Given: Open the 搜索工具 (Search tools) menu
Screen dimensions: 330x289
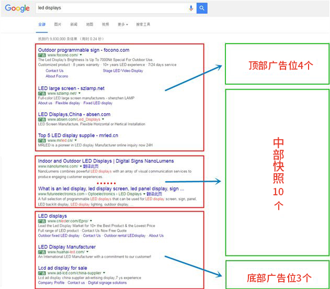Looking at the screenshot, I should (x=143, y=25).
